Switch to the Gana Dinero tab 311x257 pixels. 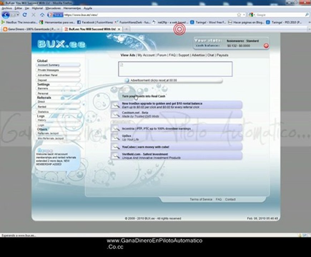31,29
